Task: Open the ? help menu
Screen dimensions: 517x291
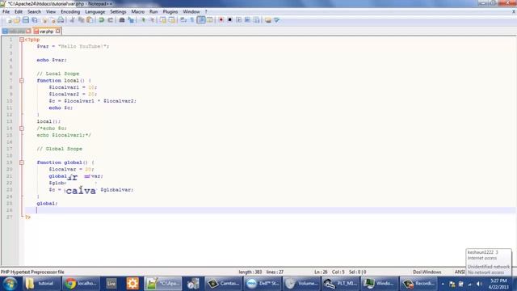Action: tap(206, 11)
